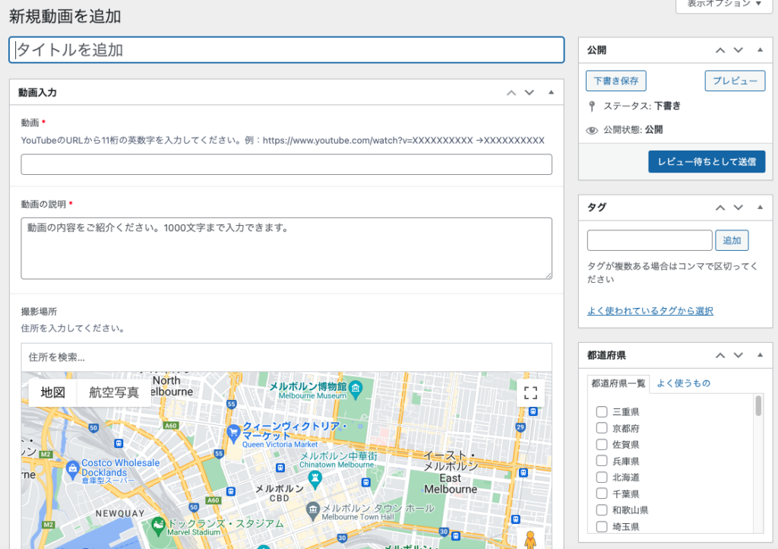The height and width of the screenshot is (549, 778).
Task: Click the prefecture list scrollbar
Action: click(x=758, y=405)
